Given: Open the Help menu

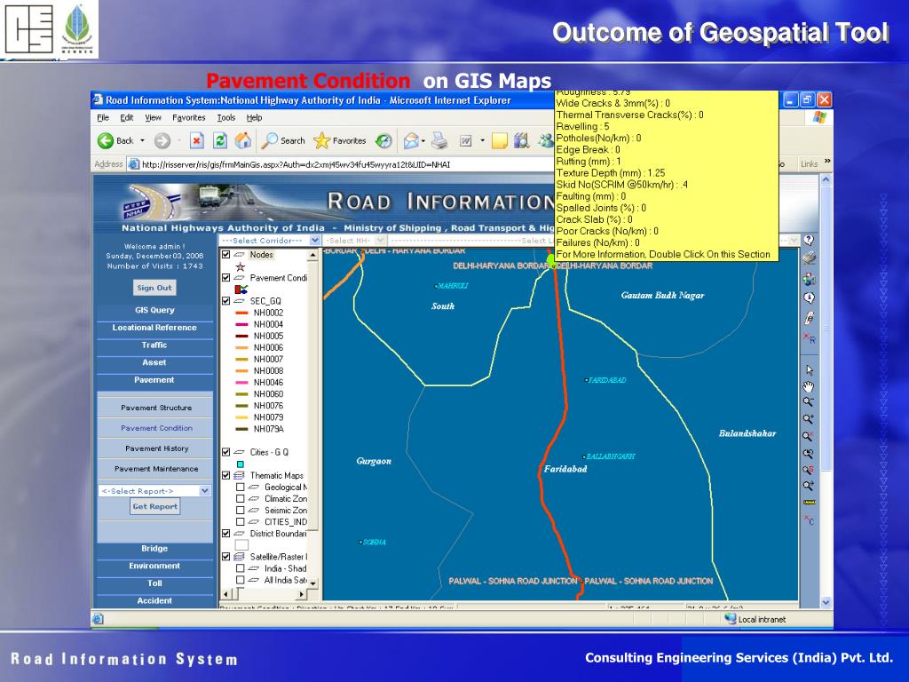Looking at the screenshot, I should (x=254, y=117).
